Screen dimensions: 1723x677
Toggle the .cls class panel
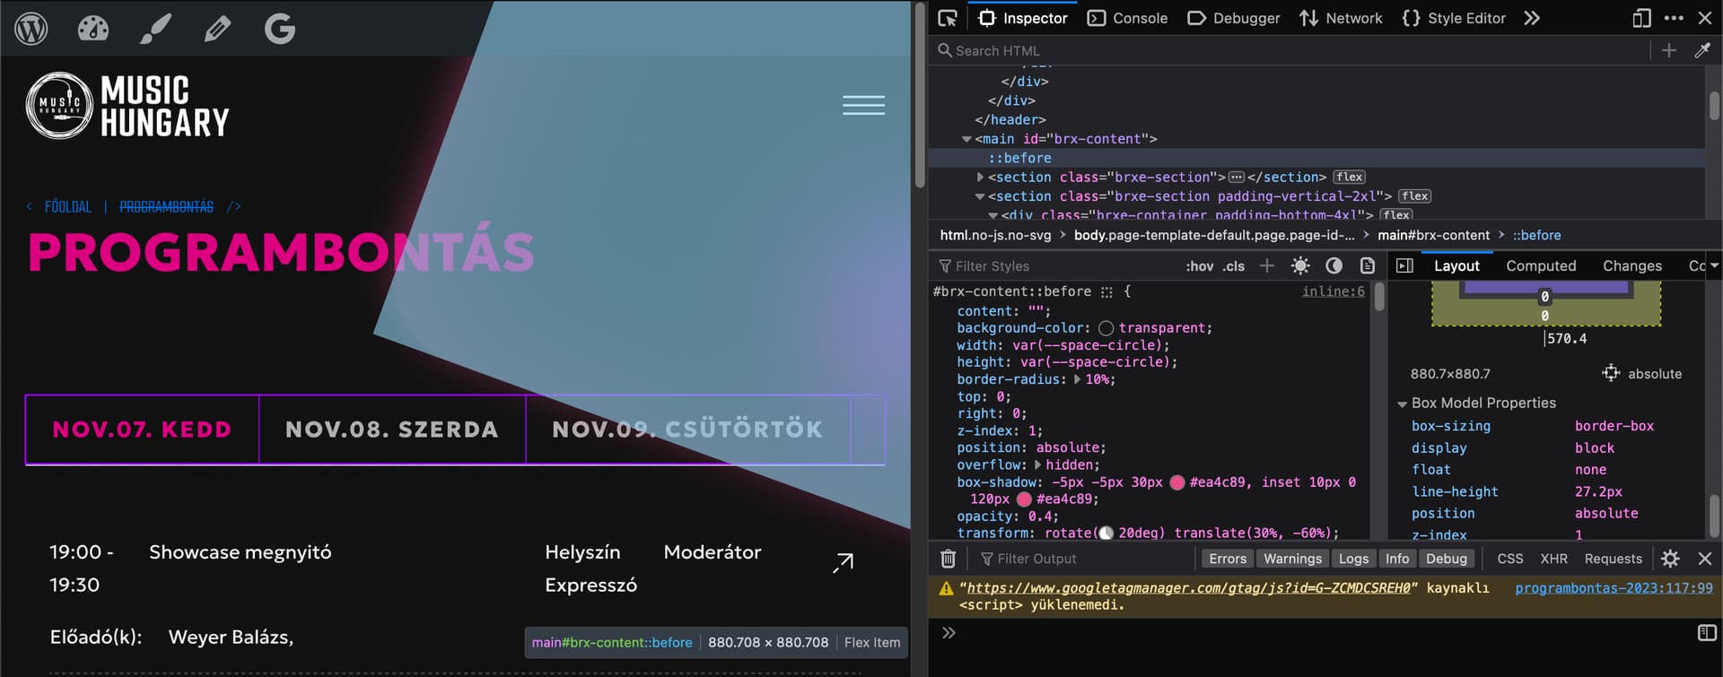1234,266
